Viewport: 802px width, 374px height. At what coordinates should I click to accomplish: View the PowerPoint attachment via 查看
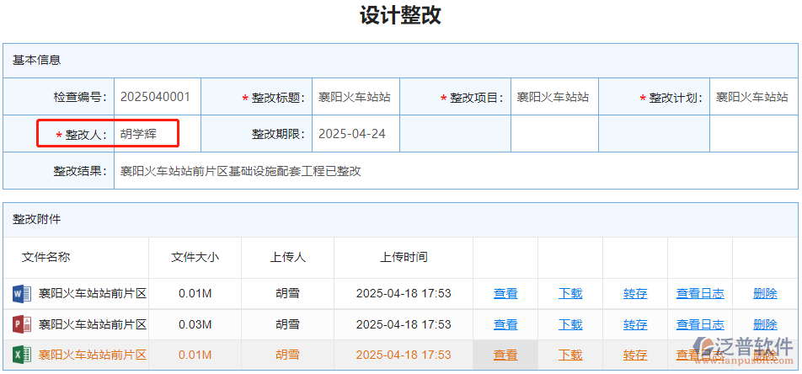coord(505,324)
